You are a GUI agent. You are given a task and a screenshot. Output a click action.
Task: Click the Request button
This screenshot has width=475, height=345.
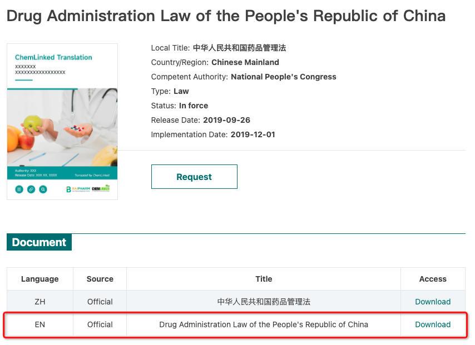point(194,177)
